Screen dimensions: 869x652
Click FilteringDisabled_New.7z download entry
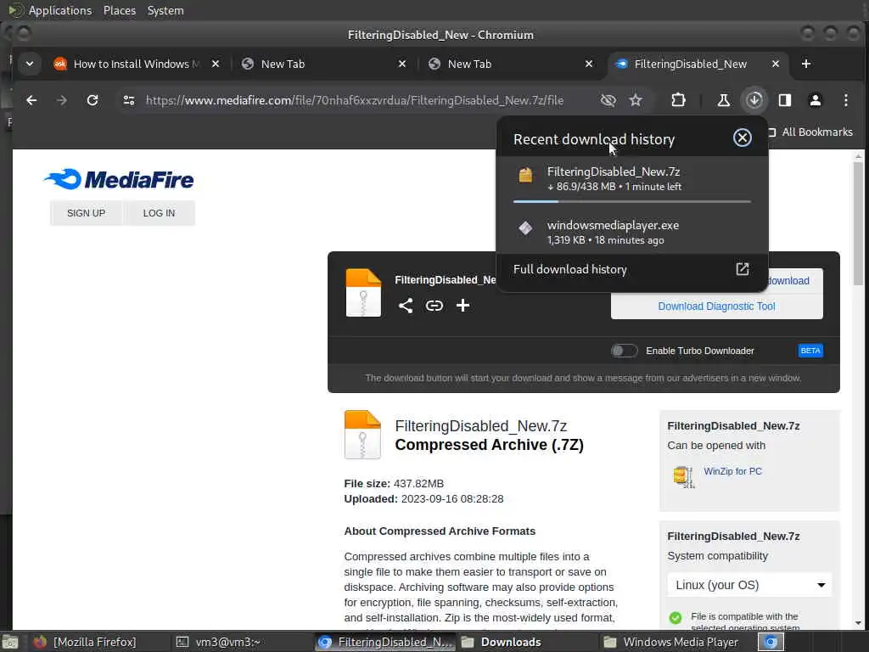631,178
